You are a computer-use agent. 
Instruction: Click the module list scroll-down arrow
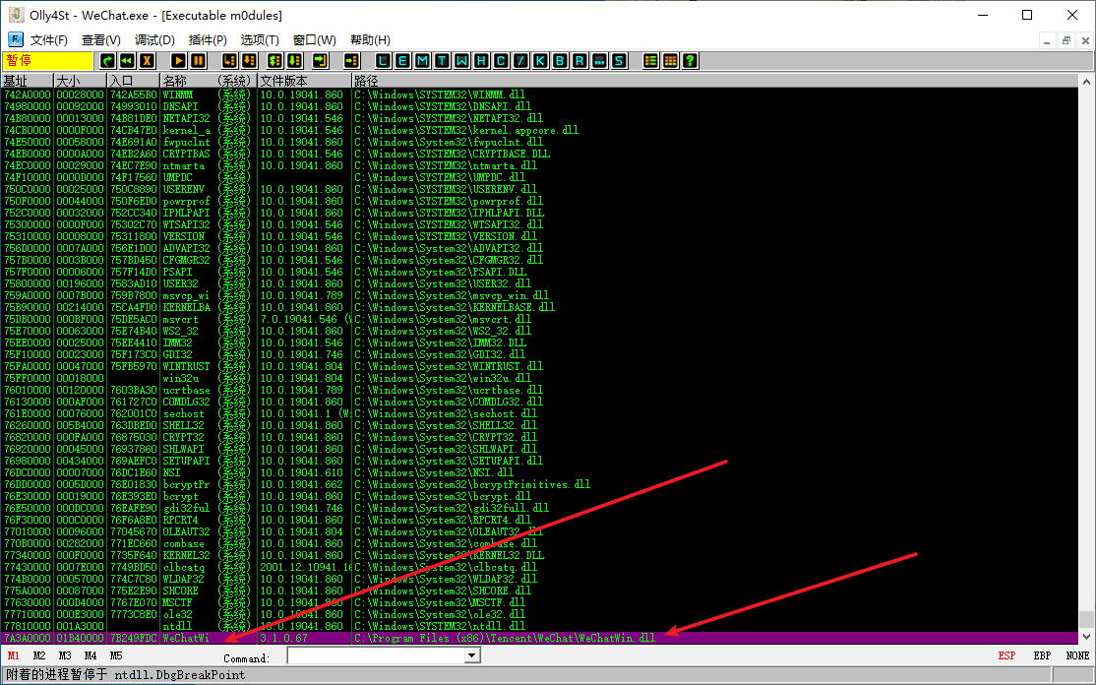click(x=1086, y=637)
